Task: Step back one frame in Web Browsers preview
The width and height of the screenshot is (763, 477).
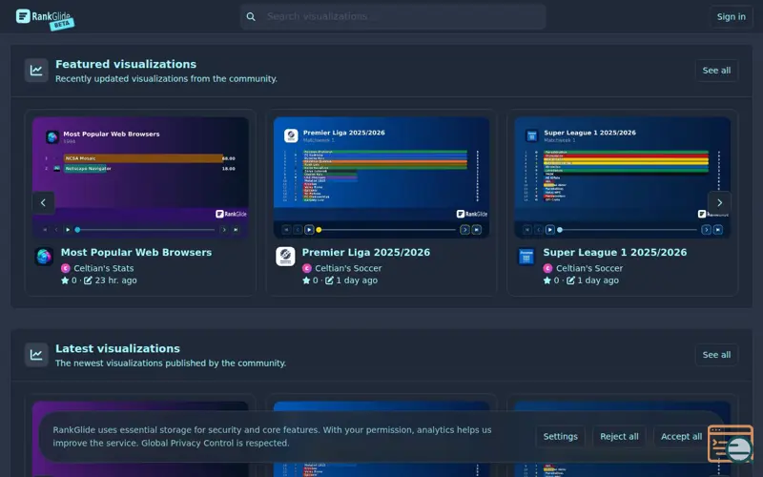Action: pos(56,230)
